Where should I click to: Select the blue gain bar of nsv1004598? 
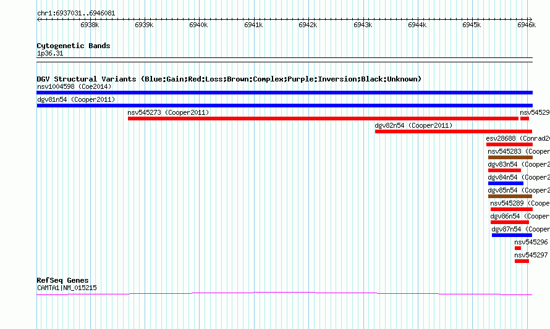pos(284,93)
